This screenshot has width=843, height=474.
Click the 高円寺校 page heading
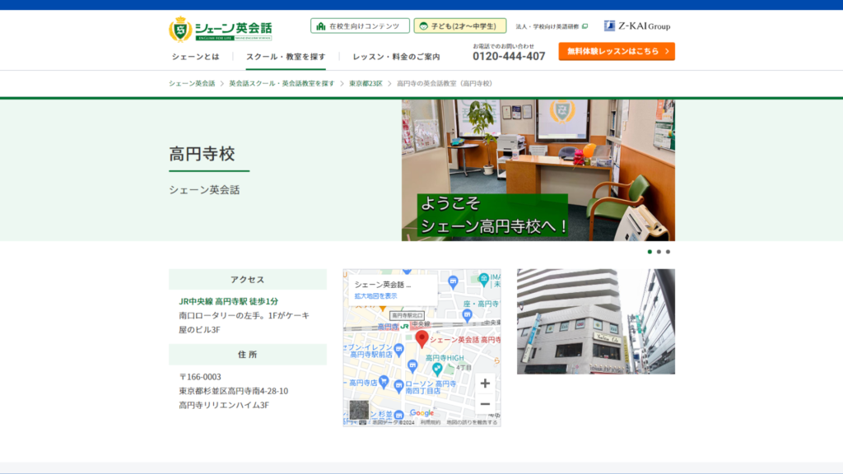203,154
